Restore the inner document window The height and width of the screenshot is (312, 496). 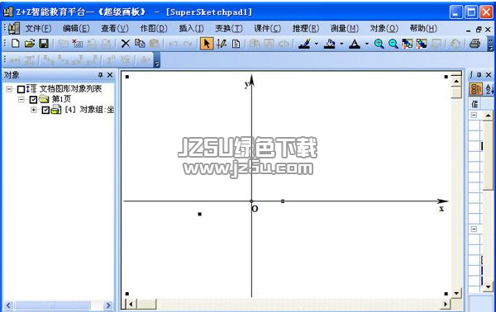479,30
